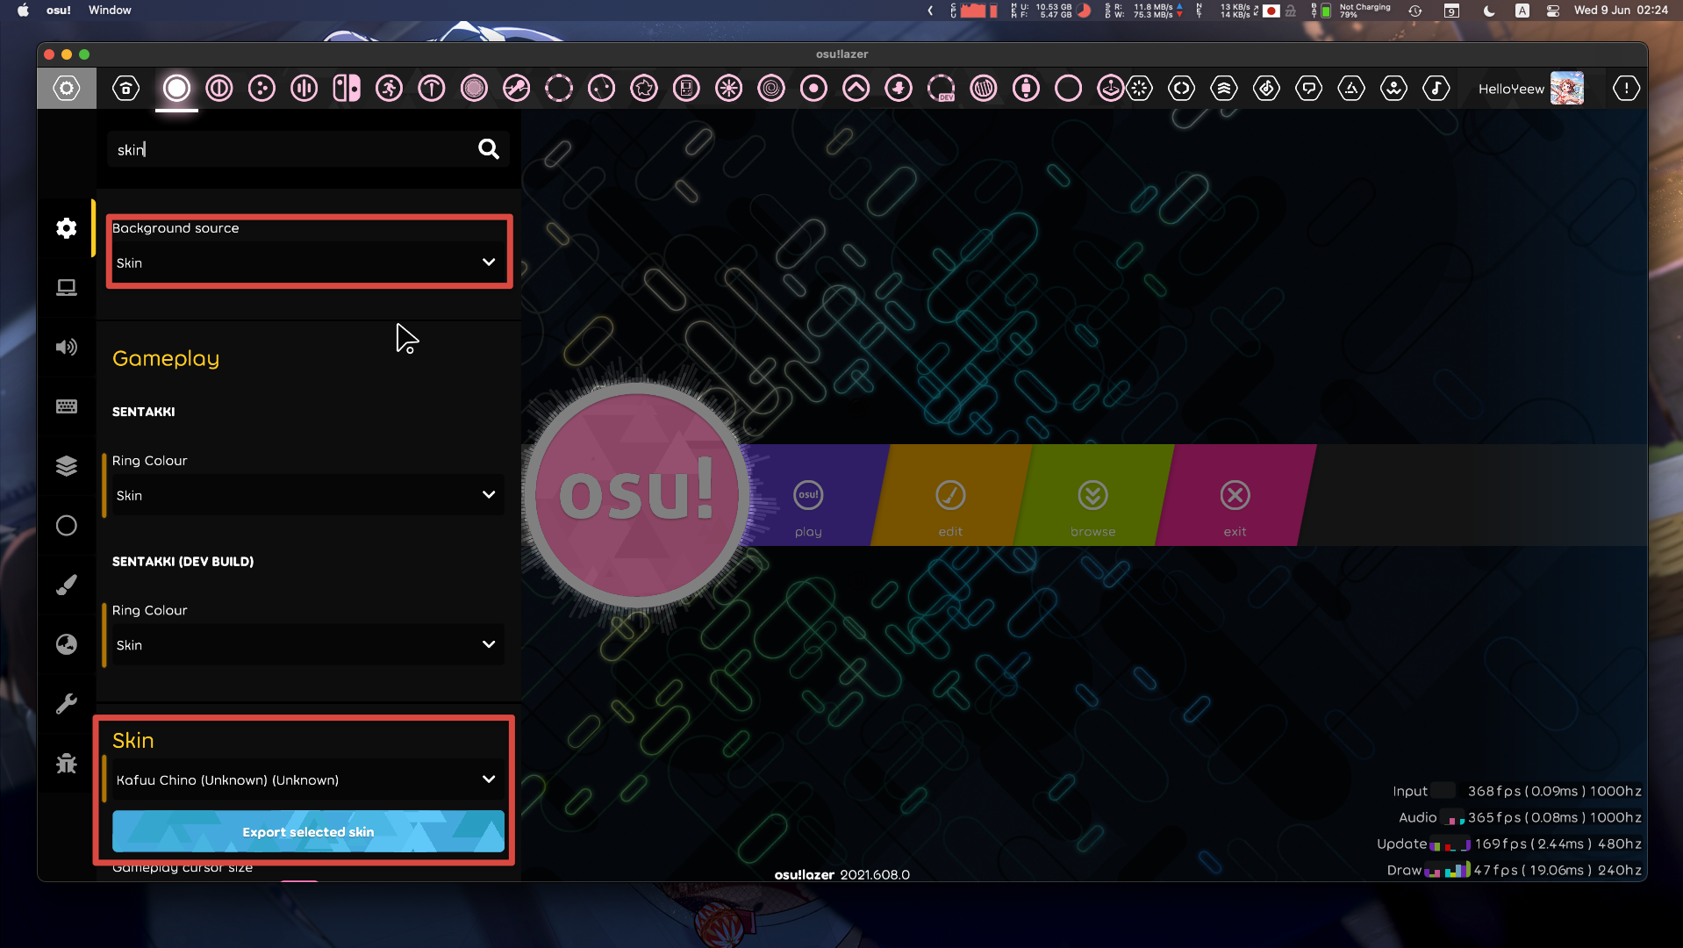Open the Window menu in the menu bar
Screen dimensions: 1683x948
point(109,11)
